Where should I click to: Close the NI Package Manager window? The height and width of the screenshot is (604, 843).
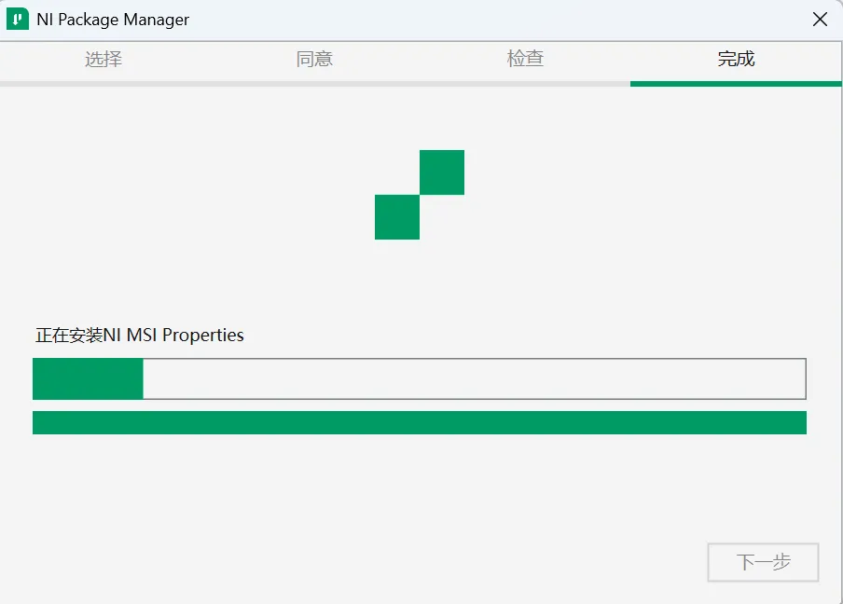tap(820, 20)
